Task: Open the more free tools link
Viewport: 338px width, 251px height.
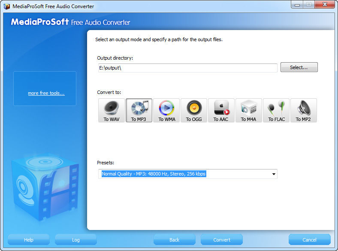Action: (46, 93)
